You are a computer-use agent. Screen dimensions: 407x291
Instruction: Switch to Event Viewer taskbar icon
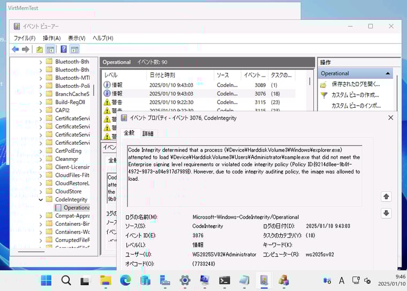(x=264, y=280)
